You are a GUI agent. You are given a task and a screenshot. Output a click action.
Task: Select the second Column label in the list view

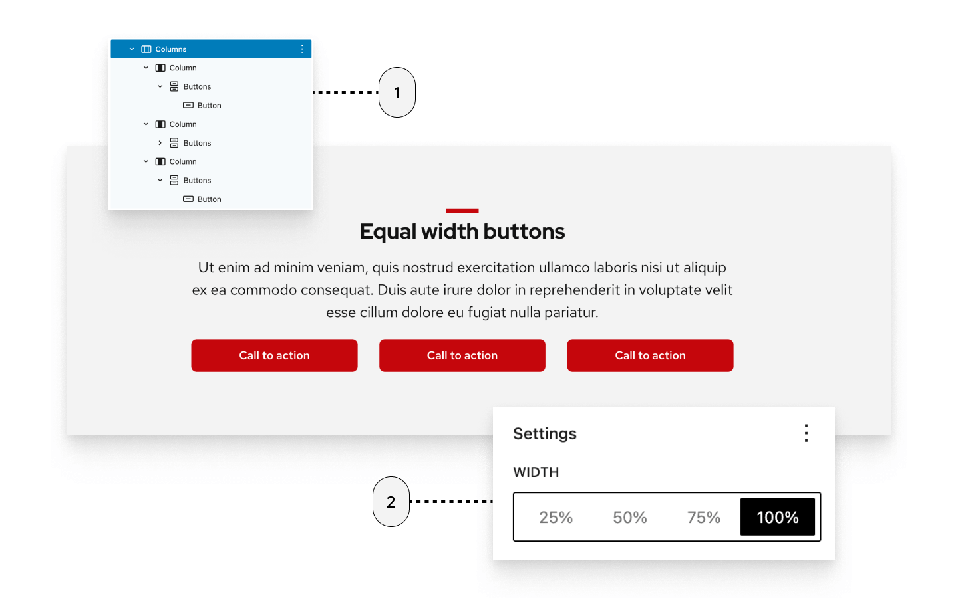point(183,124)
